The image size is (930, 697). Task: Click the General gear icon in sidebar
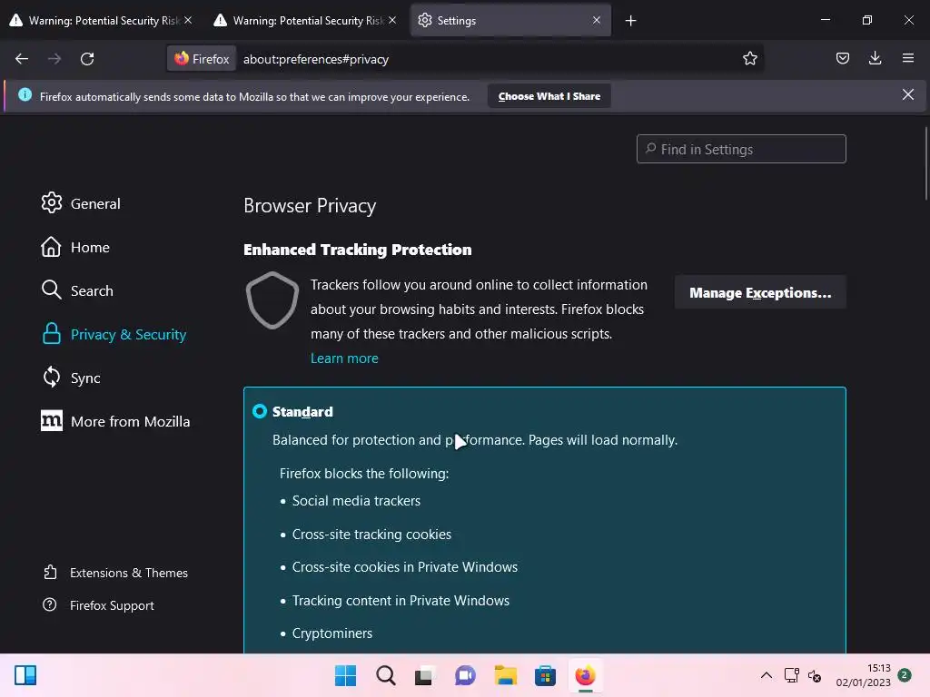click(x=52, y=202)
